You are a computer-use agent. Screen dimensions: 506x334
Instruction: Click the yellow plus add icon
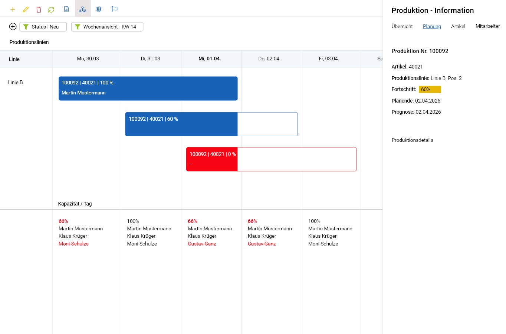[13, 9]
